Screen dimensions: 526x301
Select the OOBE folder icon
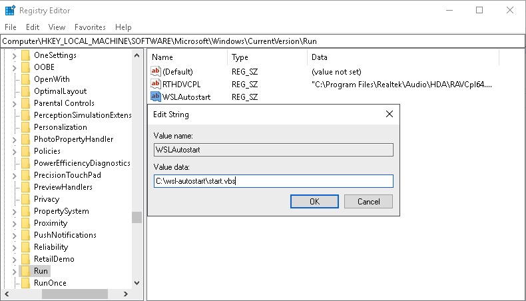[x=25, y=67]
